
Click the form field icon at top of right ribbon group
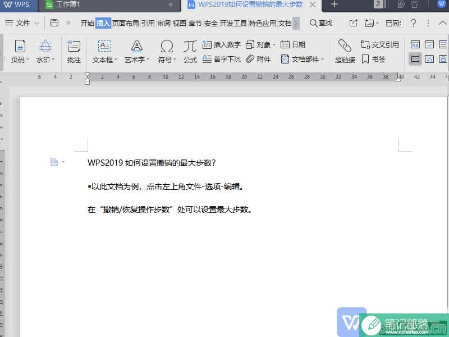click(x=415, y=44)
